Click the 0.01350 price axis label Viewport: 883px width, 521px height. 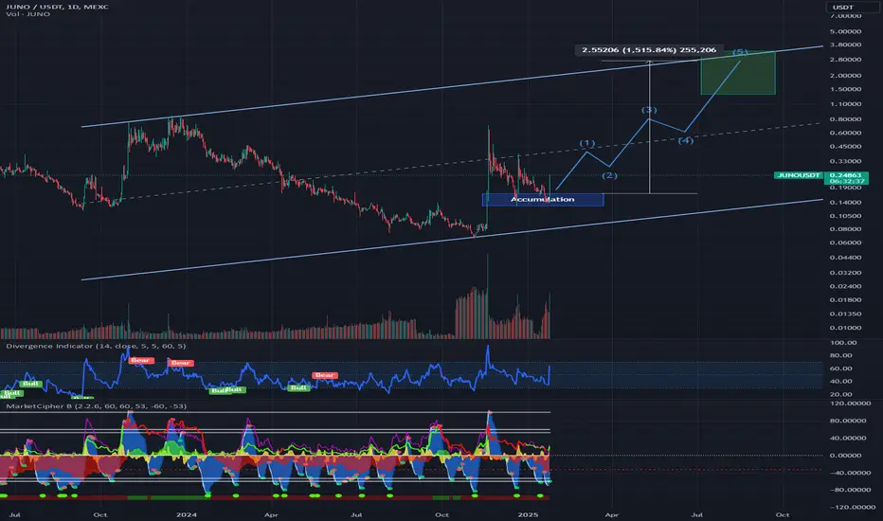[845, 314]
